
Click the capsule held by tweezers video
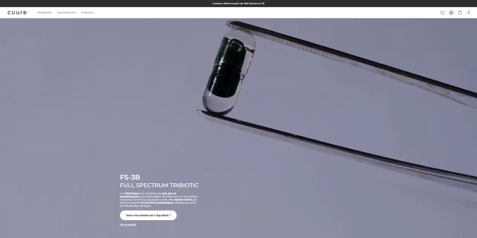click(238, 128)
